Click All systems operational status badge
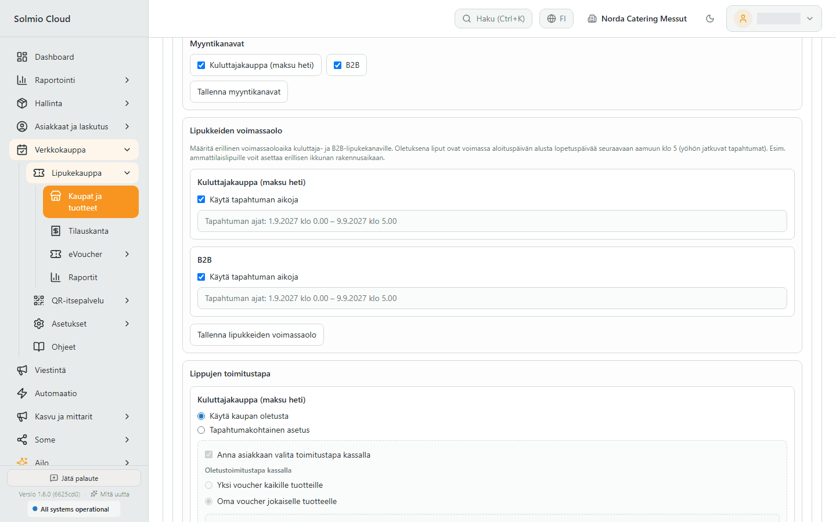The height and width of the screenshot is (522, 836). pos(74,509)
